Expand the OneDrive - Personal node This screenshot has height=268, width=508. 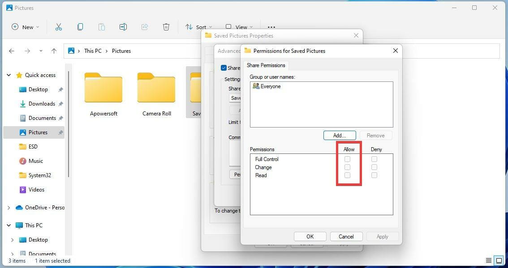(x=9, y=208)
